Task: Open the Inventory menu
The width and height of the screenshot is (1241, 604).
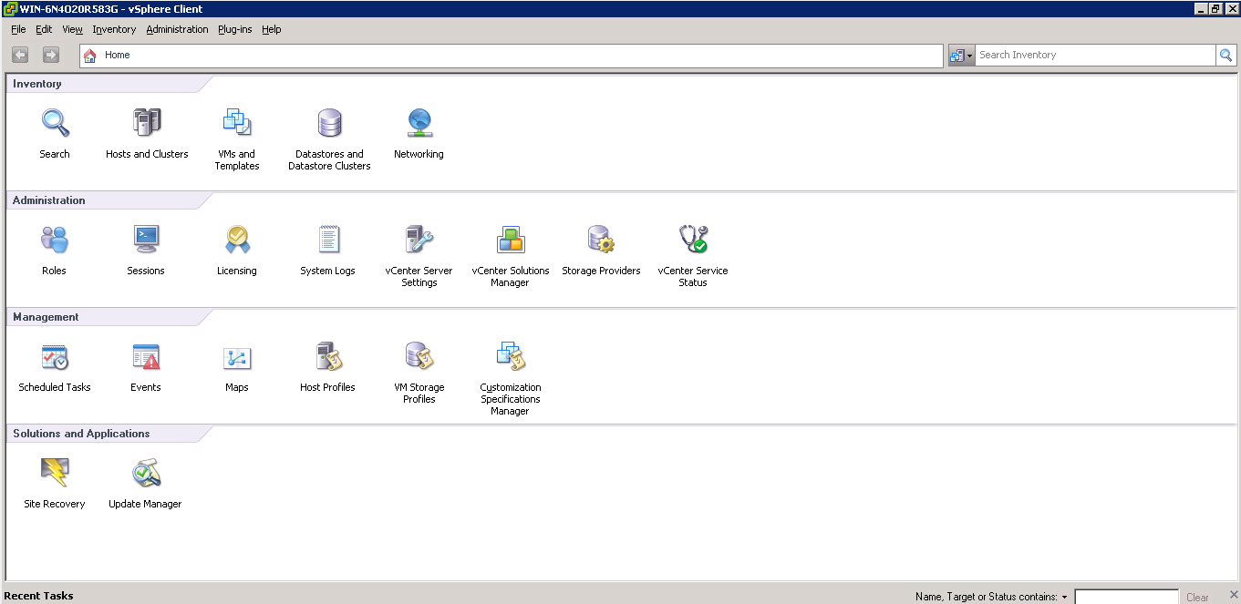Action: pos(114,29)
